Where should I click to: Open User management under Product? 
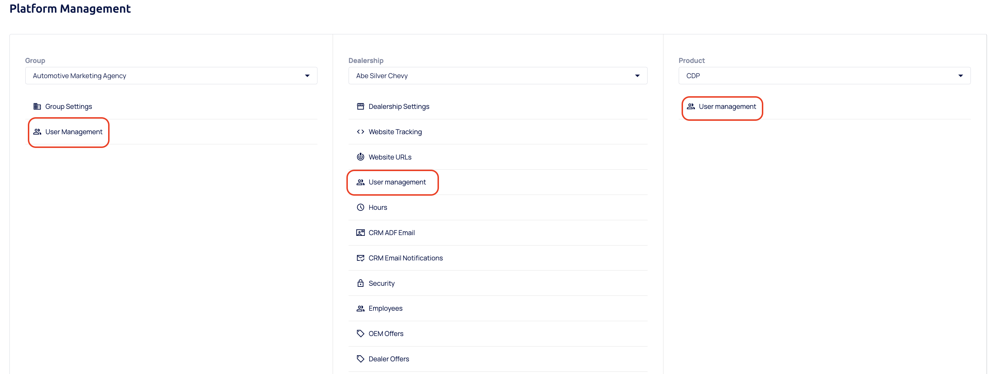[727, 106]
